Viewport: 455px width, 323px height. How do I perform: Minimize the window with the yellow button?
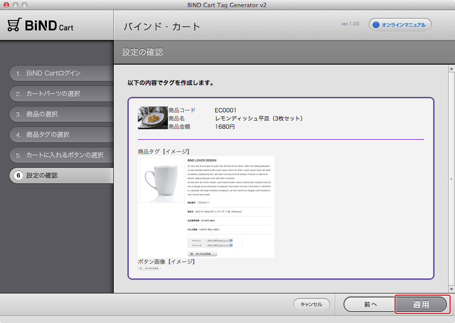tap(15, 5)
